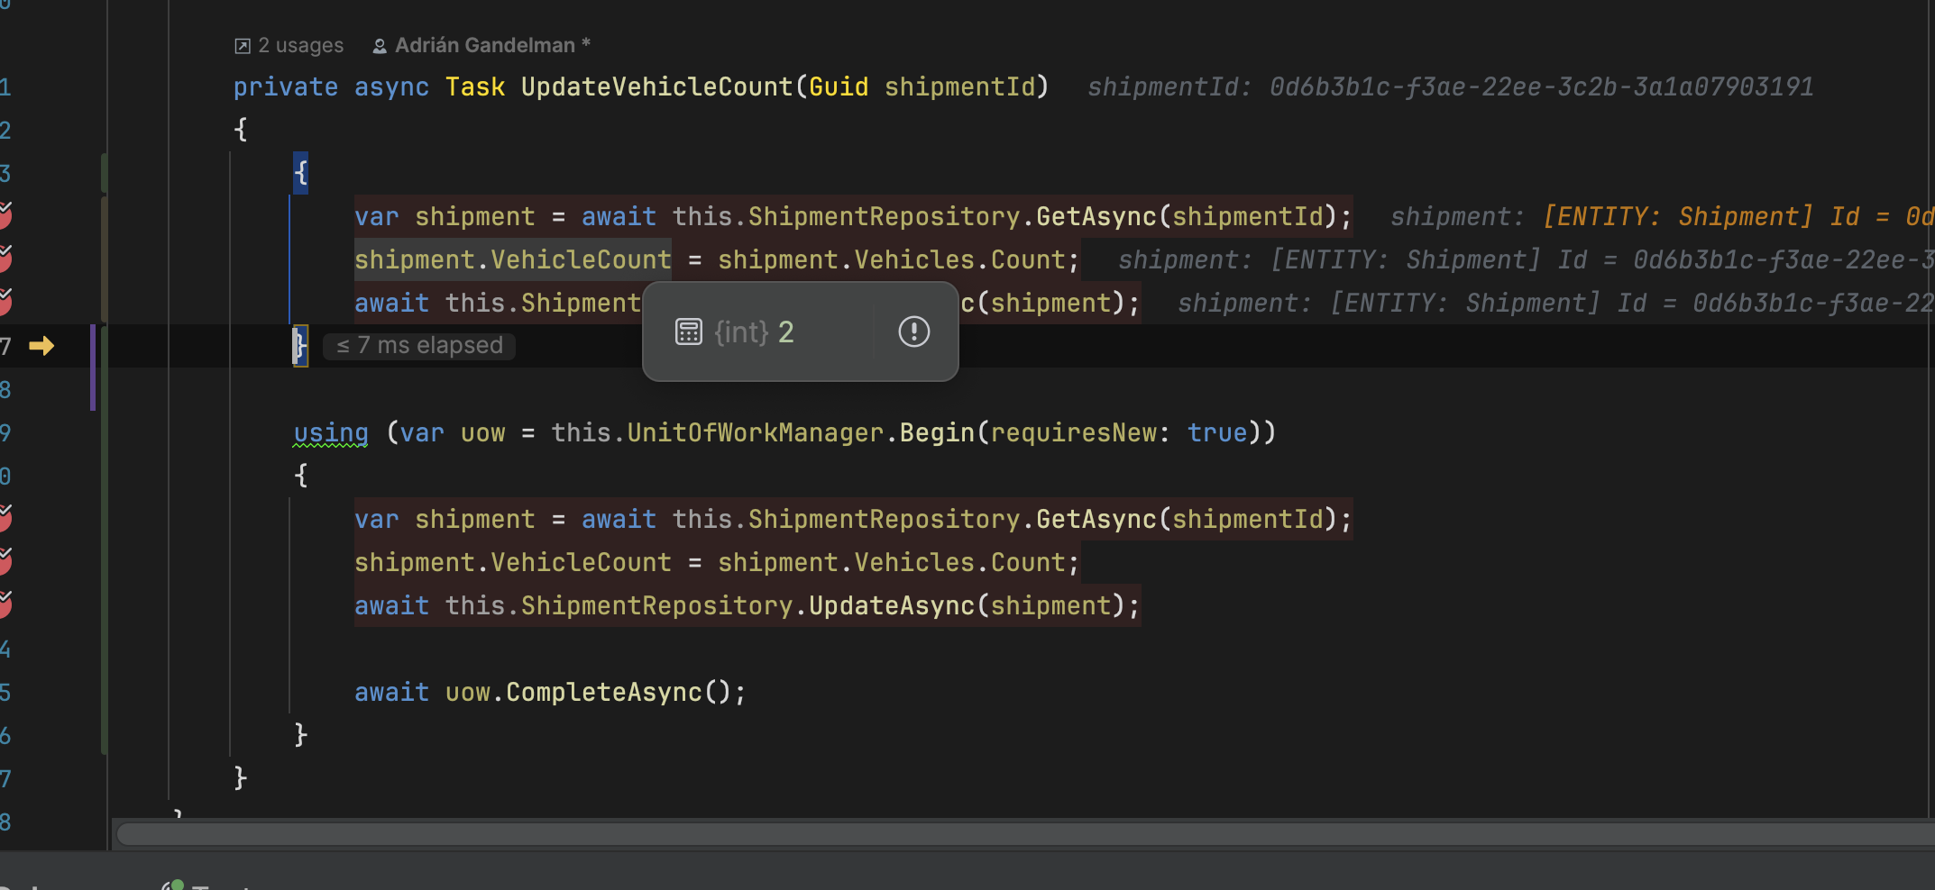Click the purple change marker in the gutter
Screen dimensions: 1935x890
point(93,368)
